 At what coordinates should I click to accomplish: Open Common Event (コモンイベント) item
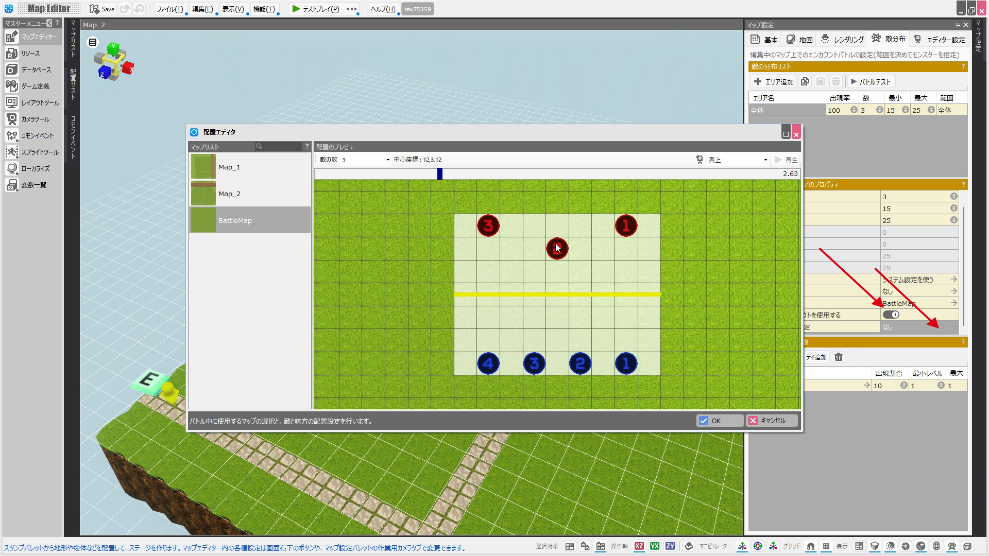pos(31,135)
